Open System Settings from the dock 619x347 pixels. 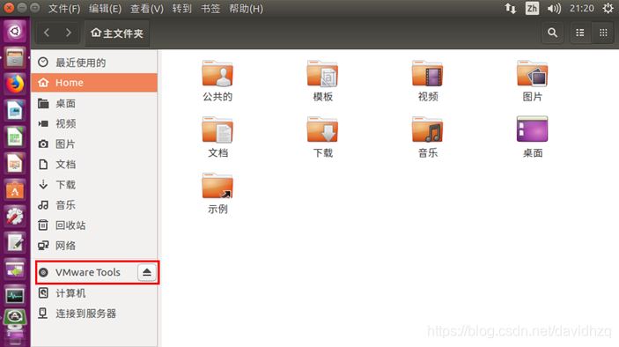pos(15,217)
